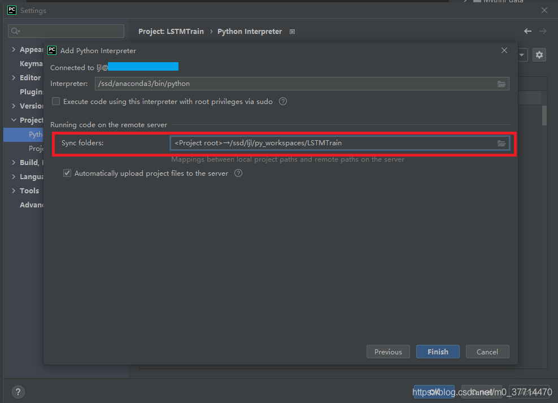Collapse the Project settings section
Screen dimensions: 558x403
(x=14, y=120)
